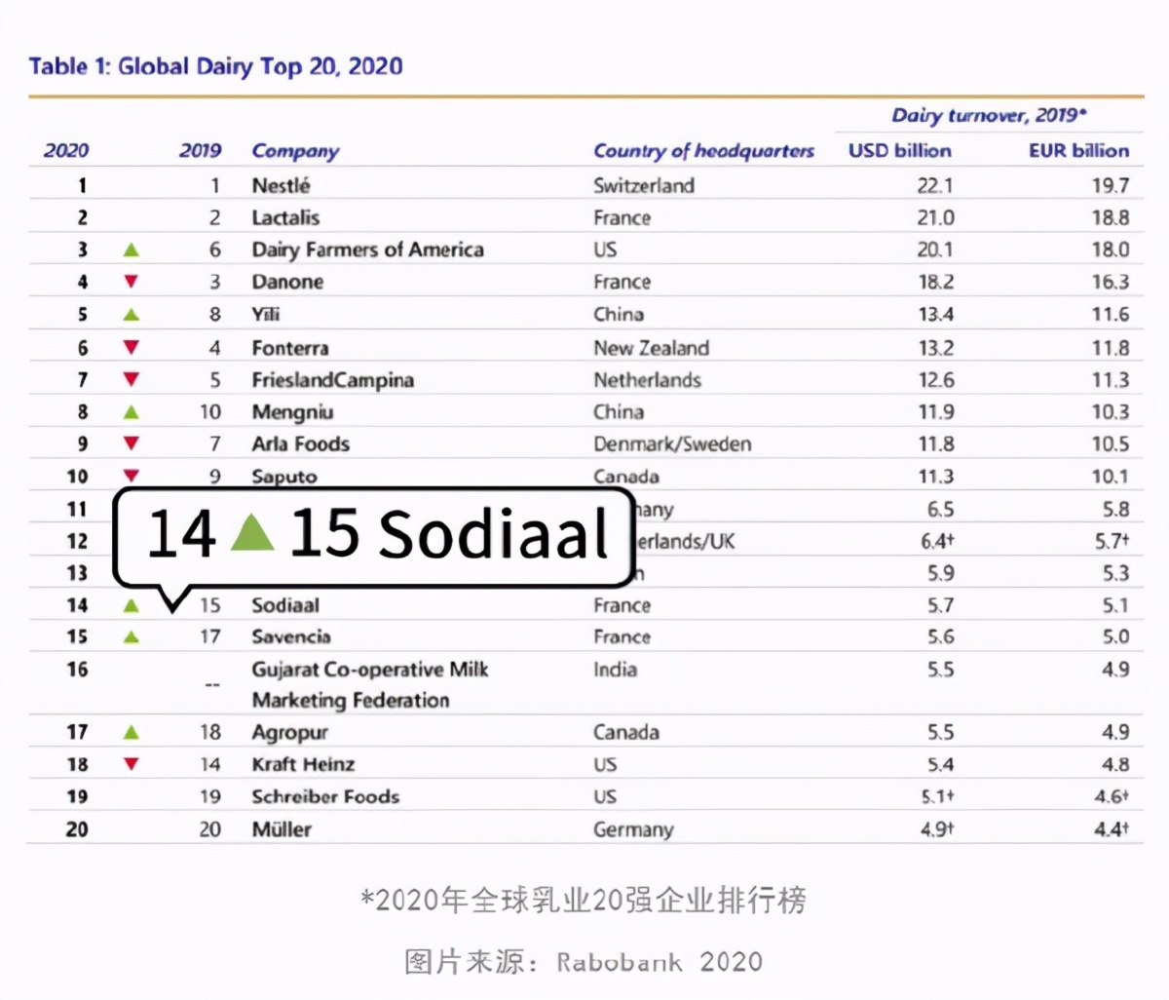
Task: Click the 'Müller' company cell
Action: [x=282, y=829]
